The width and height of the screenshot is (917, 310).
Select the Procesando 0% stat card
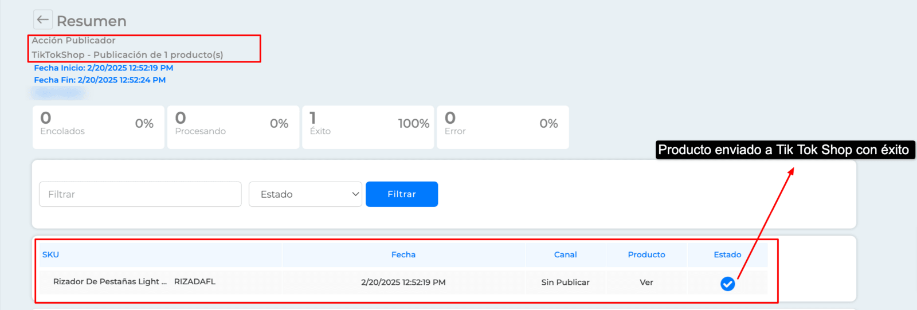233,127
